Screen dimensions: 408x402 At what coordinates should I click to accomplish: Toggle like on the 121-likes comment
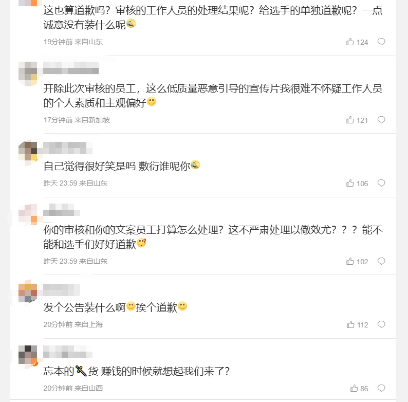(x=350, y=120)
